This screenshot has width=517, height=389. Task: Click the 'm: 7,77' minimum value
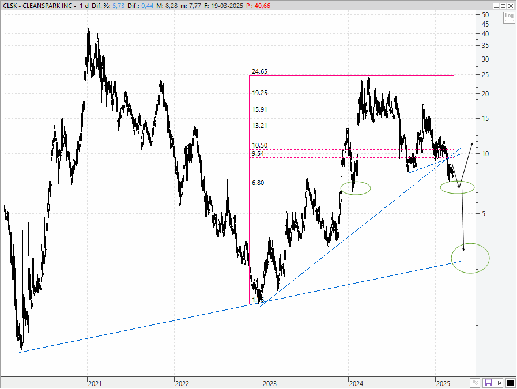pyautogui.click(x=191, y=6)
